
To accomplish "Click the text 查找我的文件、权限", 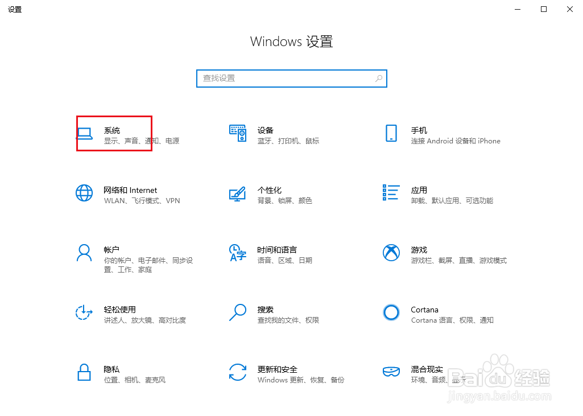I will pyautogui.click(x=288, y=320).
